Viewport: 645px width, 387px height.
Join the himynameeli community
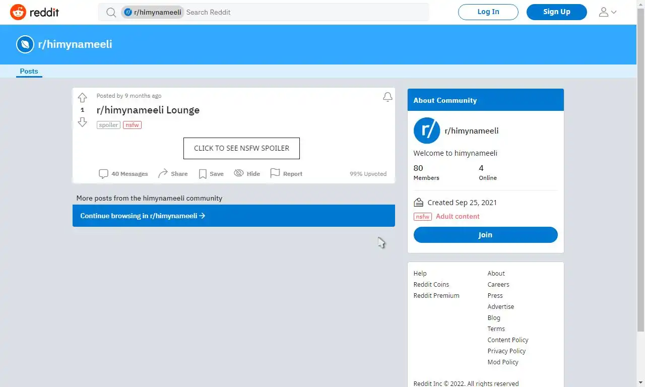tap(486, 235)
